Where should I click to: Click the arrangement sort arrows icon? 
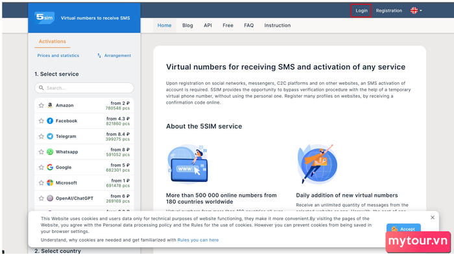point(99,56)
